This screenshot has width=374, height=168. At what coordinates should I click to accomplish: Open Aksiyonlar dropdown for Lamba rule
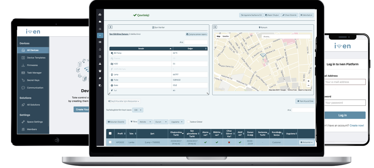pyautogui.click(x=307, y=142)
